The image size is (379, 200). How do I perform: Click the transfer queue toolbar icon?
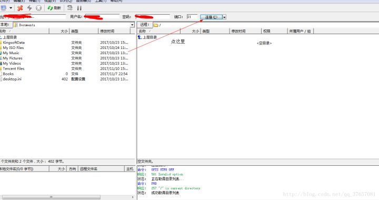point(70,8)
